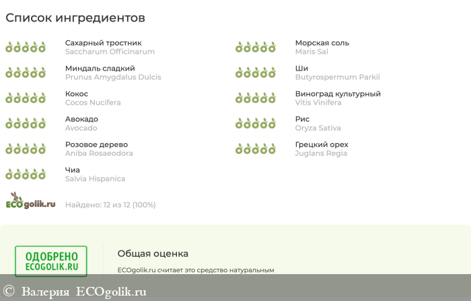Open the Розовое дерево ingredient link
The image size is (471, 301).
click(96, 144)
